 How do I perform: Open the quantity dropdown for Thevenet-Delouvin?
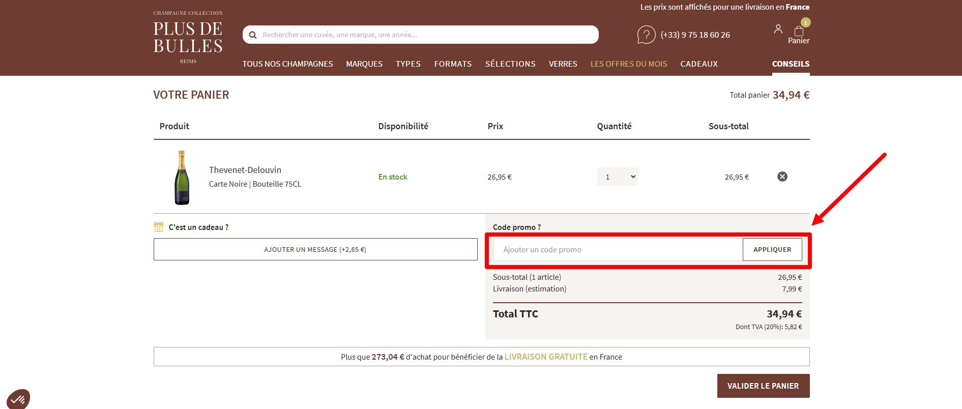coord(617,177)
